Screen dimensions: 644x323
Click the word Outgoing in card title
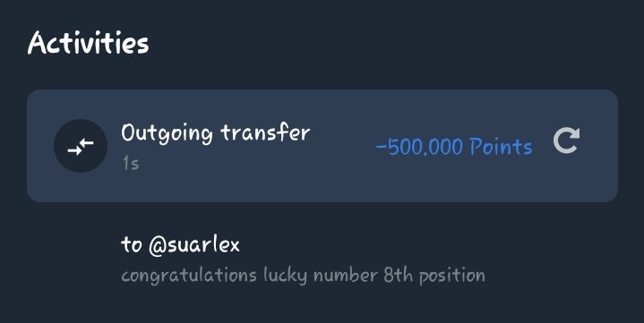click(x=167, y=134)
